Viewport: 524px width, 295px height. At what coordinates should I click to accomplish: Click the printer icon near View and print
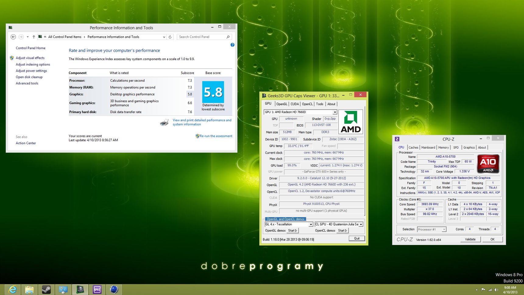164,123
